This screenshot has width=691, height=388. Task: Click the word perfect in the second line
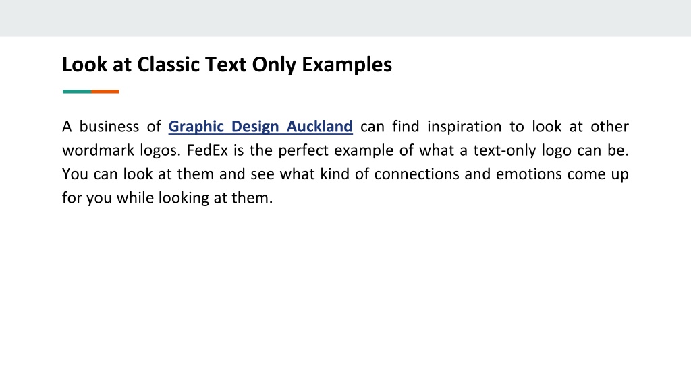pyautogui.click(x=304, y=151)
